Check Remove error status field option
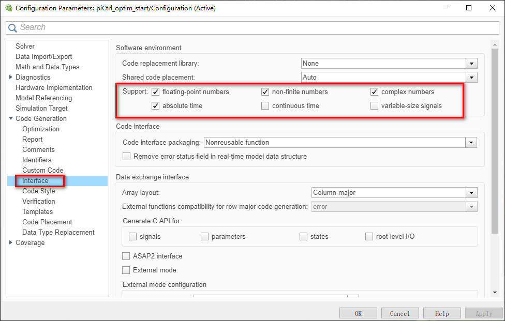 [x=126, y=156]
